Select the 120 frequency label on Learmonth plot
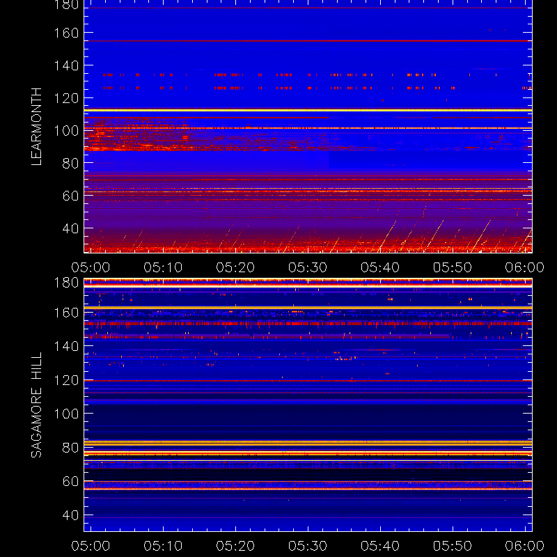This screenshot has width=557, height=557. pos(66,98)
